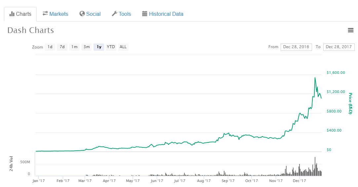Click the price line's December peak point

(x=315, y=78)
